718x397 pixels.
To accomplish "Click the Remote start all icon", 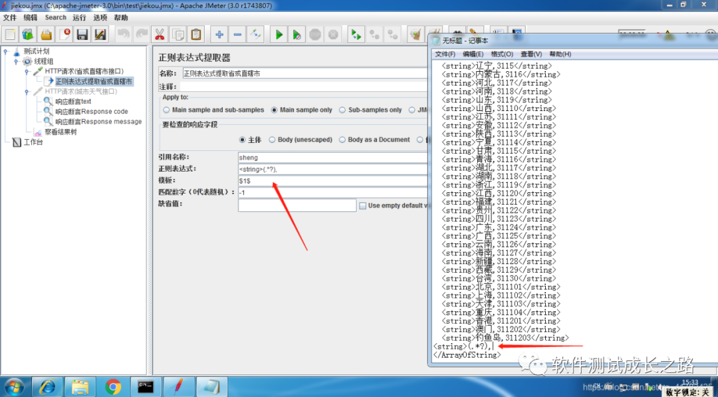I will [356, 35].
